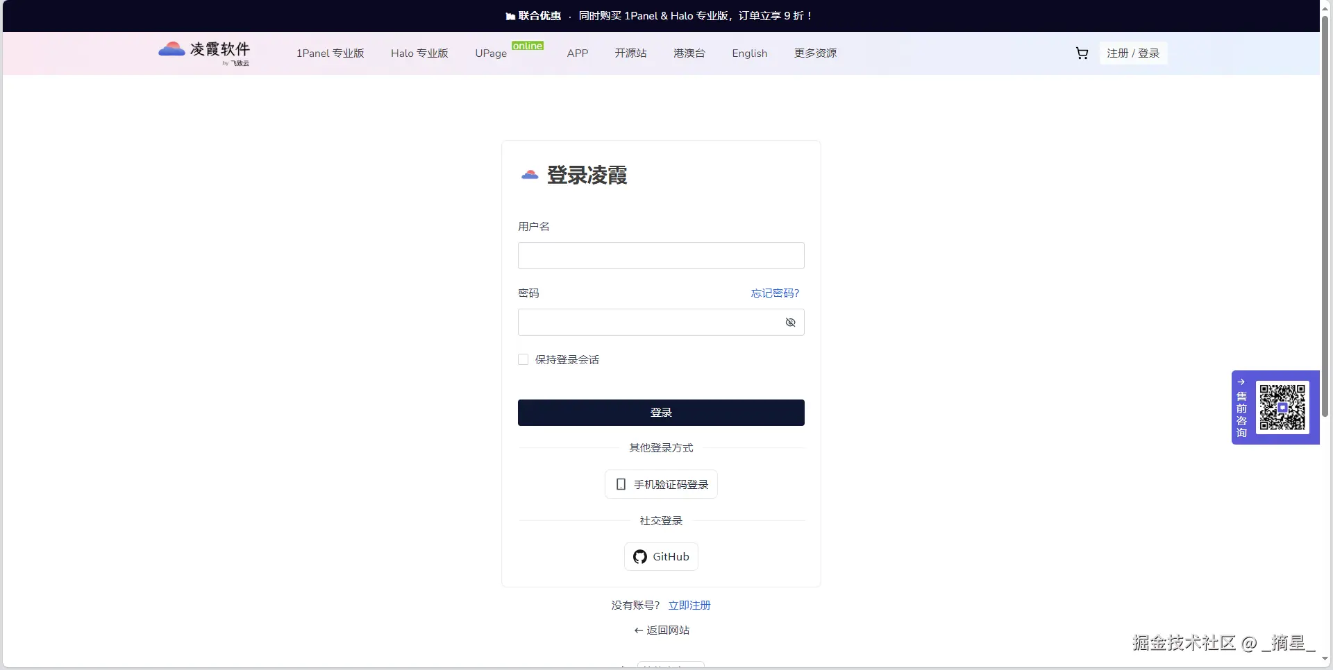The height and width of the screenshot is (670, 1333).
Task: Click the 售前咨询 QR code
Action: coord(1282,408)
